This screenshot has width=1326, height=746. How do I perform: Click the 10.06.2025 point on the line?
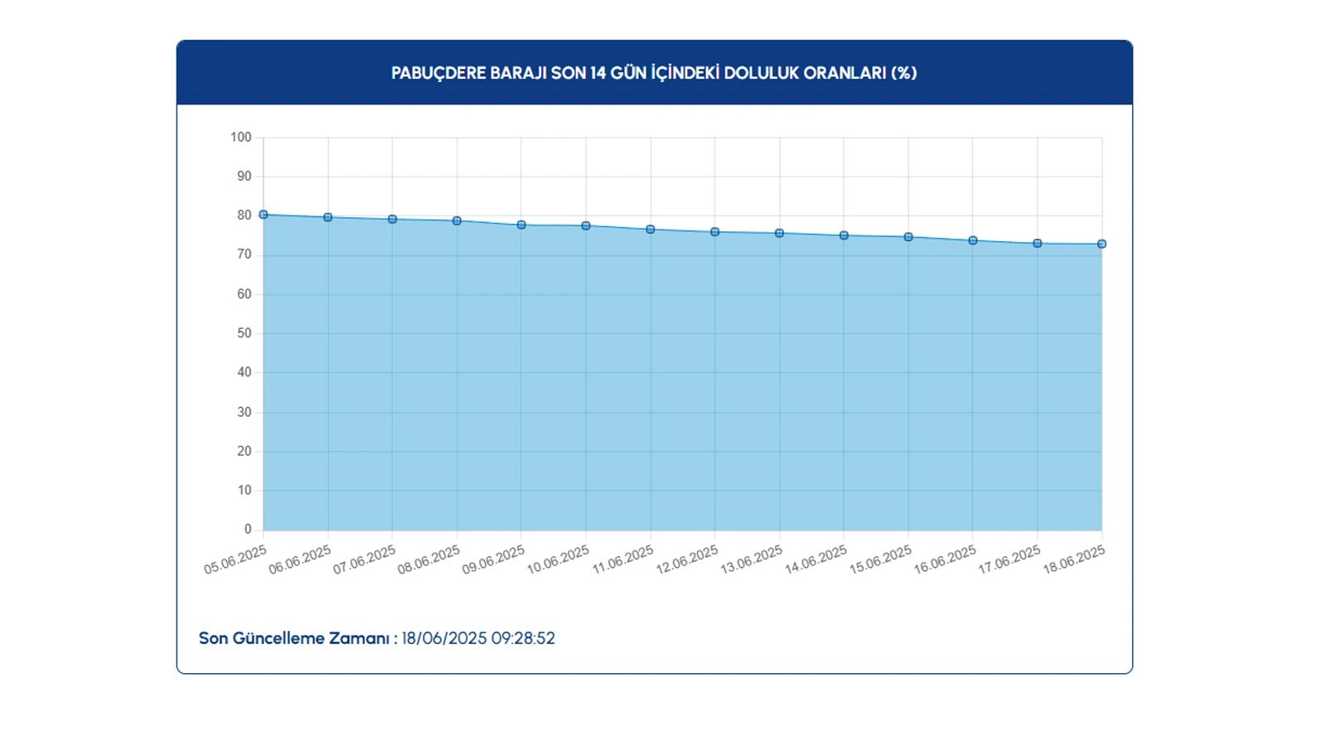point(586,225)
